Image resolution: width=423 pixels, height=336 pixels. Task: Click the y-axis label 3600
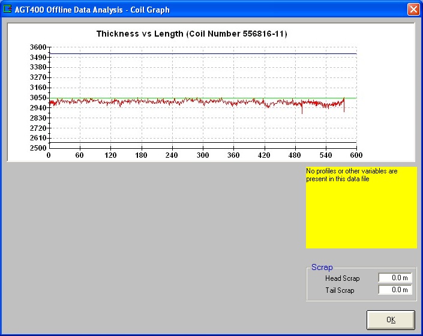tap(38, 47)
